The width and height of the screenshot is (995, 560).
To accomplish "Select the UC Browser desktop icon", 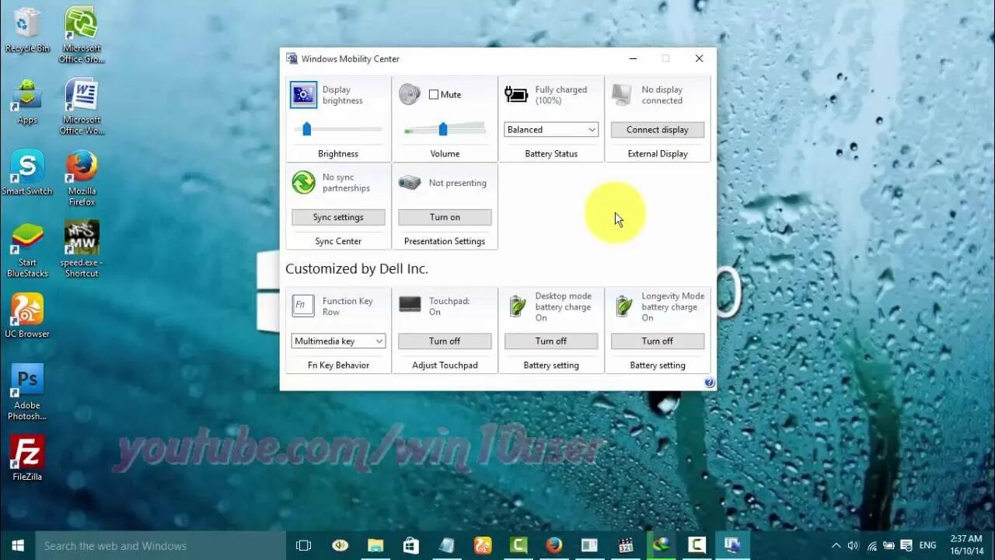I will click(27, 316).
